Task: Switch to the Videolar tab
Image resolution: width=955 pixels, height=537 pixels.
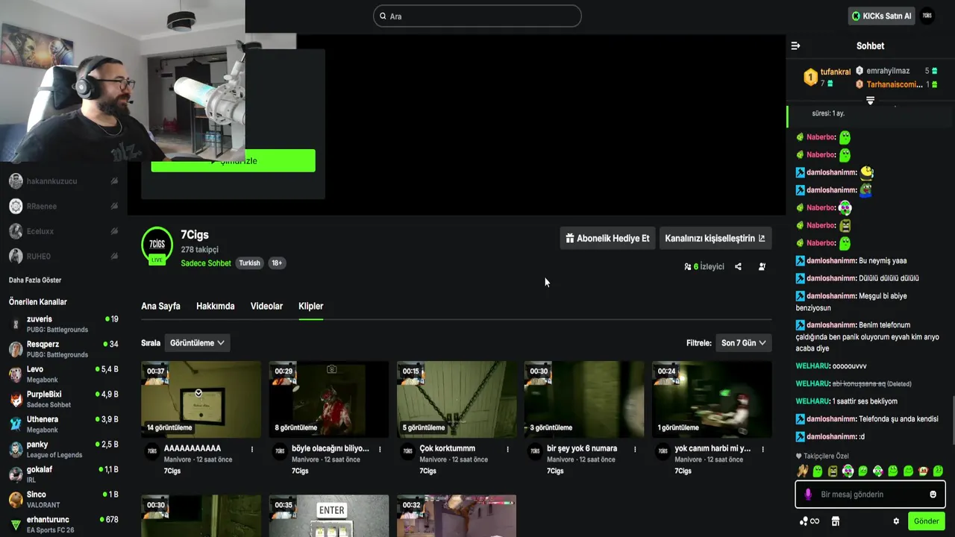Action: (x=266, y=307)
